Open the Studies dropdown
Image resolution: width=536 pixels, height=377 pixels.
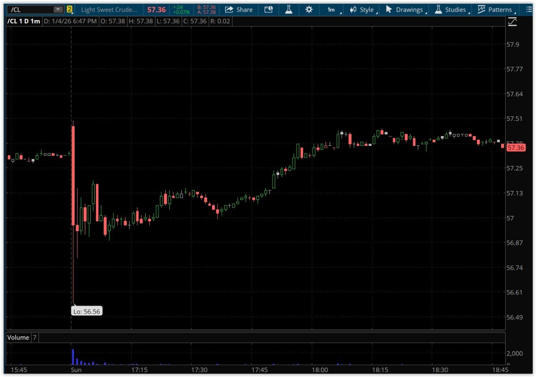tap(451, 9)
